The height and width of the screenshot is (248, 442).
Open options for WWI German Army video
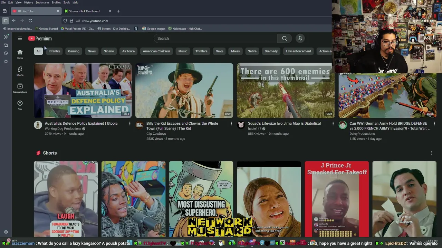[434, 123]
